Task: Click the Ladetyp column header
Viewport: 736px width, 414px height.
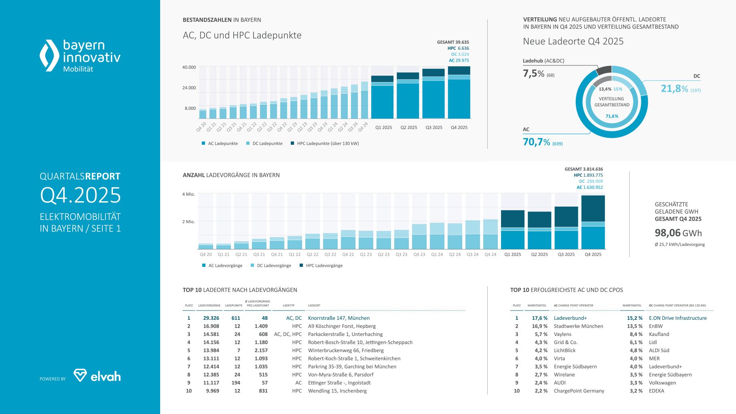Action: 288,306
